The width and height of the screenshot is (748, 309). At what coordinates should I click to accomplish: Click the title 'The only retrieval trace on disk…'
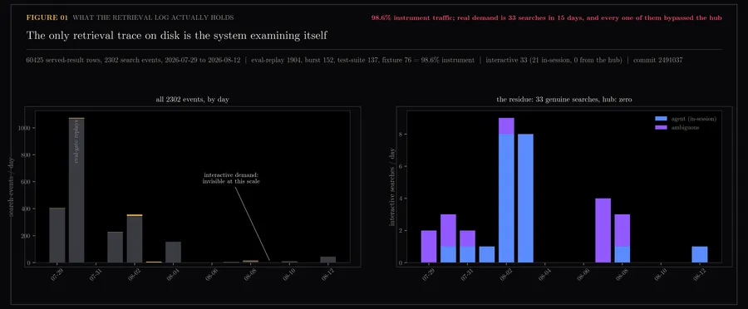176,35
